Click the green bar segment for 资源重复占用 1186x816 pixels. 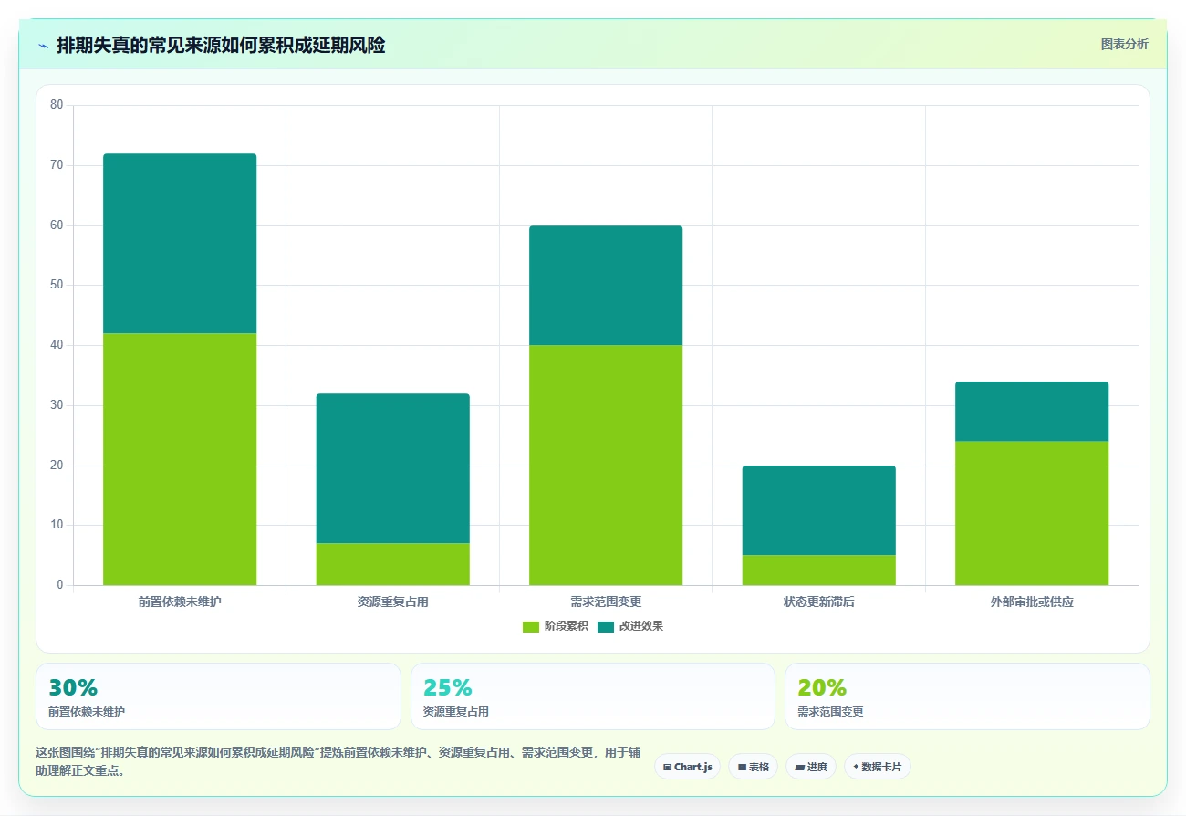pyautogui.click(x=392, y=564)
